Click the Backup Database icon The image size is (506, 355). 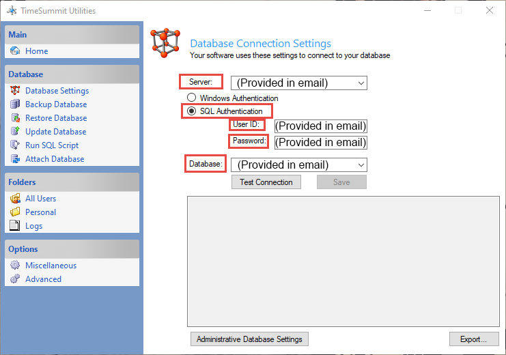15,104
